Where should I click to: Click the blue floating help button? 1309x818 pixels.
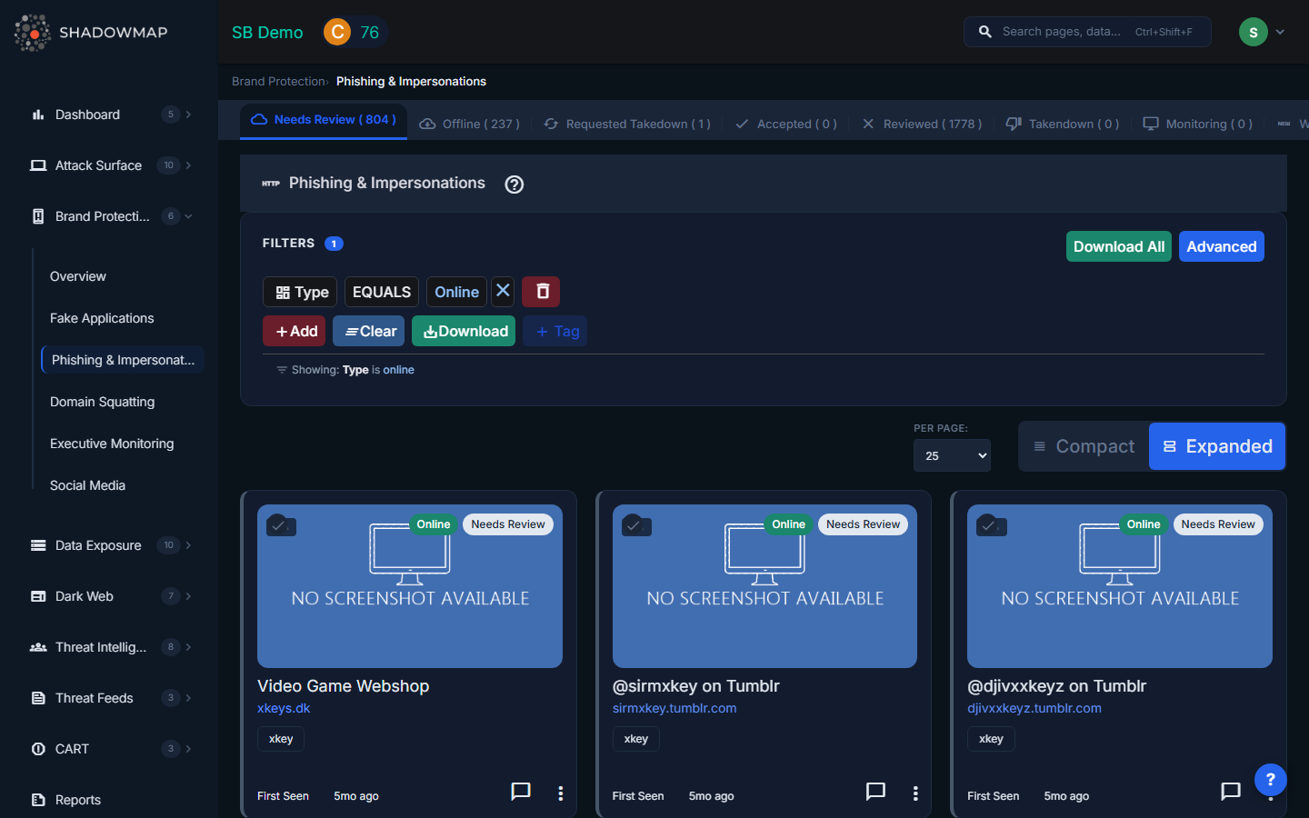[x=1270, y=779]
